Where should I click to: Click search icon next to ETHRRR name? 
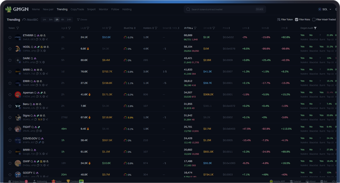click(35, 36)
